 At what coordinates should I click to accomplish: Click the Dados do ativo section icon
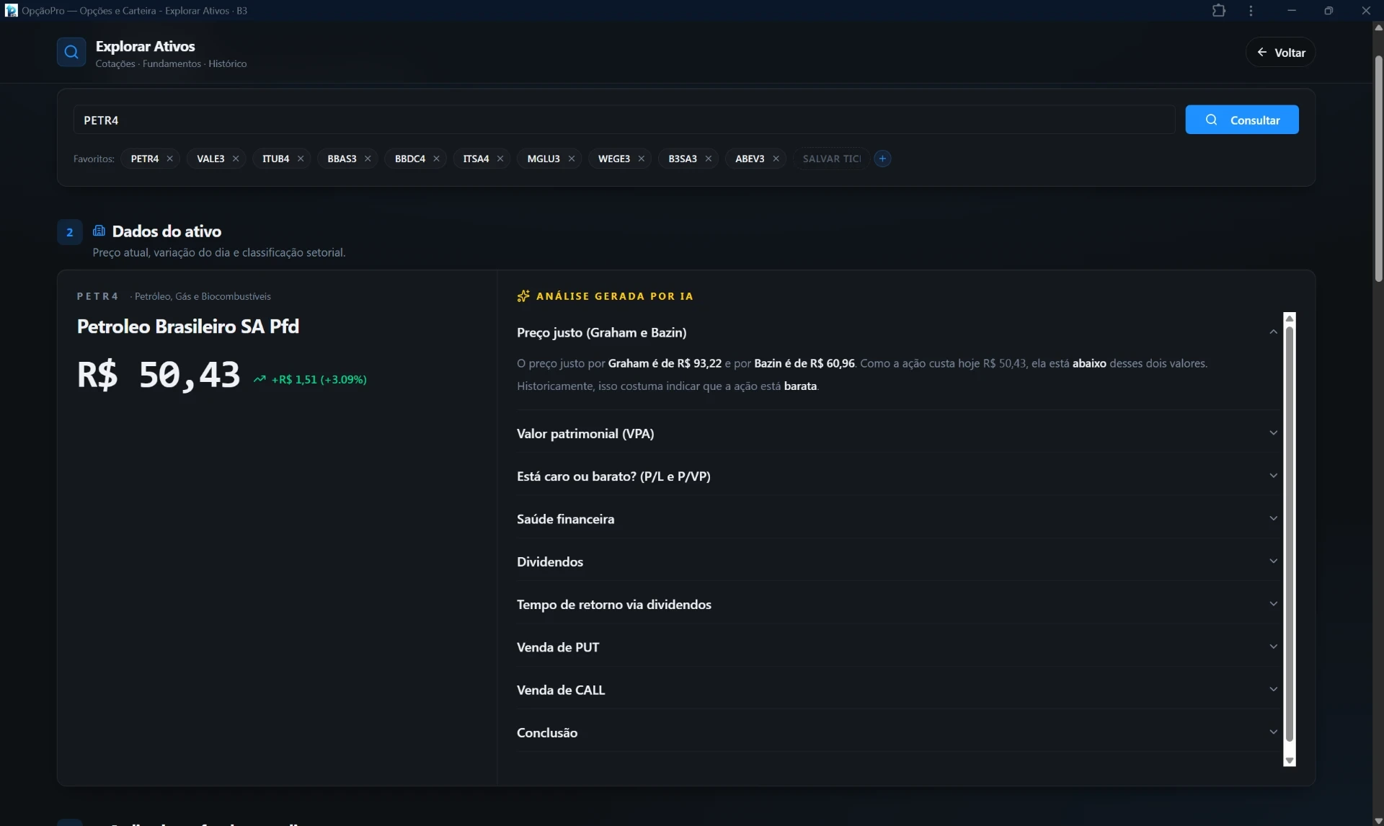coord(99,231)
